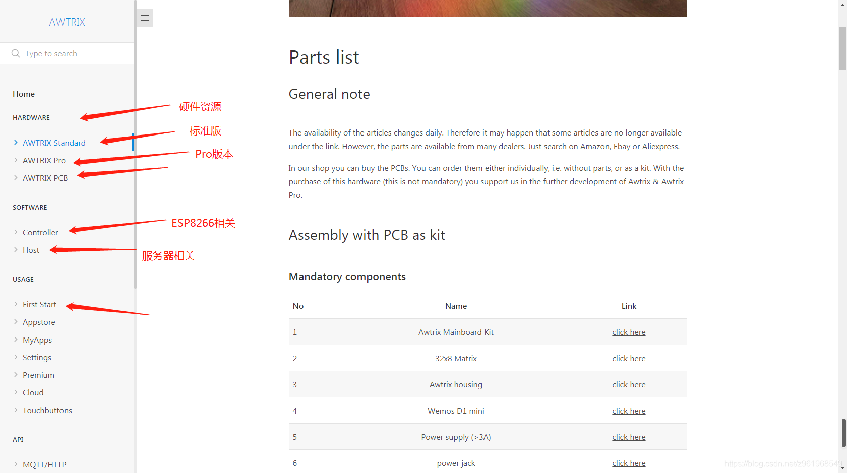
Task: Click the Name column header
Action: click(456, 306)
